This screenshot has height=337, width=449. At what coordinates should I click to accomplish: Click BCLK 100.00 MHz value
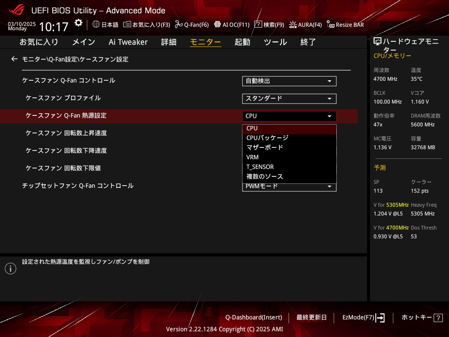tap(388, 102)
